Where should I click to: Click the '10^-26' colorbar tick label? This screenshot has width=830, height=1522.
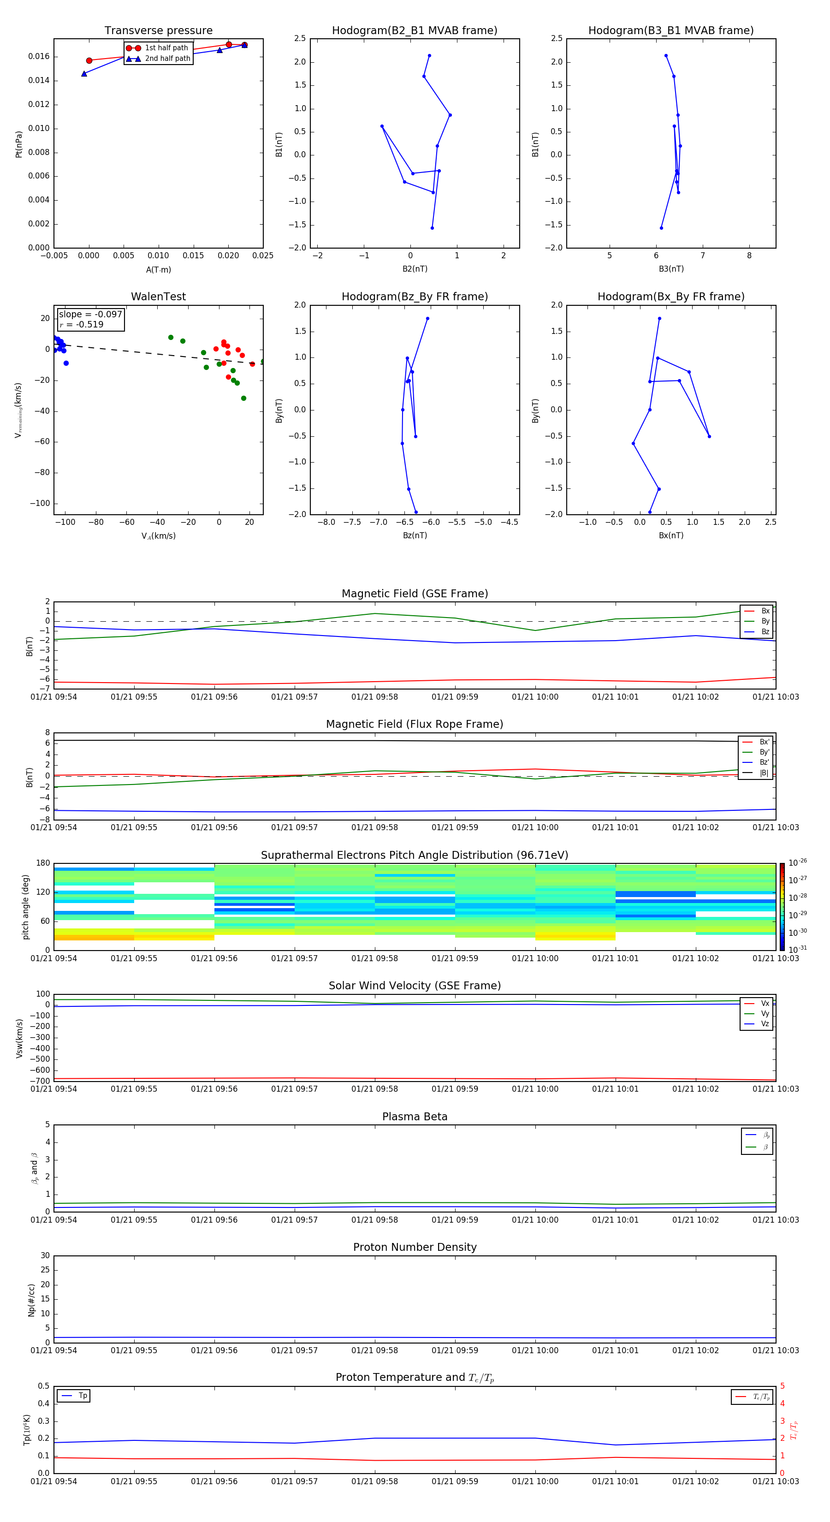pyautogui.click(x=798, y=862)
